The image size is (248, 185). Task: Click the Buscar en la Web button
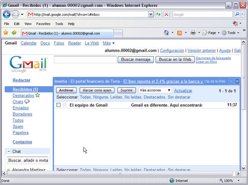[175, 60]
